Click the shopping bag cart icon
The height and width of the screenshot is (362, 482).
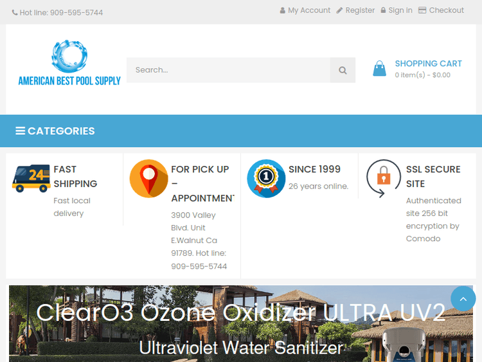point(380,69)
